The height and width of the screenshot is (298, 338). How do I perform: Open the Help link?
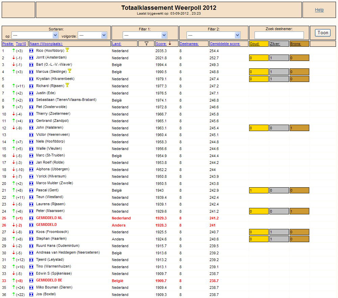pyautogui.click(x=319, y=10)
